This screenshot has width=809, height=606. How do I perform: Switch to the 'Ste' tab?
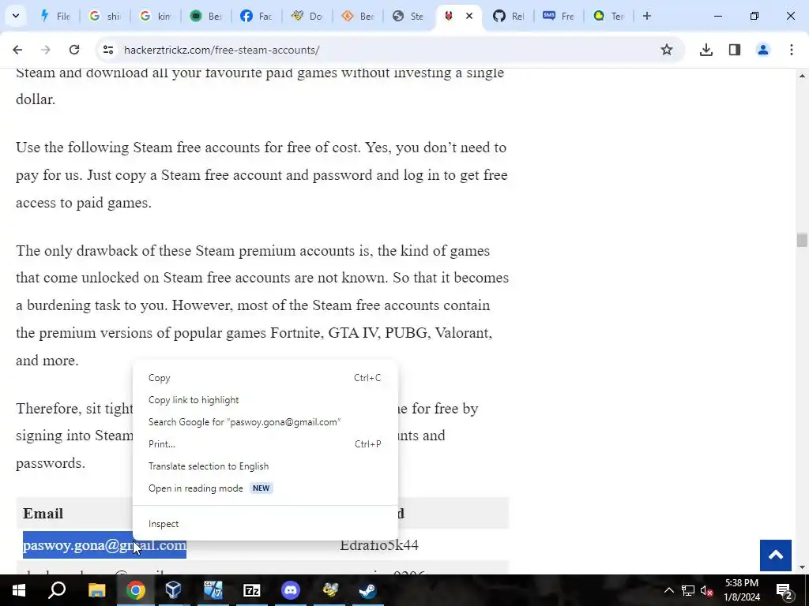[408, 16]
